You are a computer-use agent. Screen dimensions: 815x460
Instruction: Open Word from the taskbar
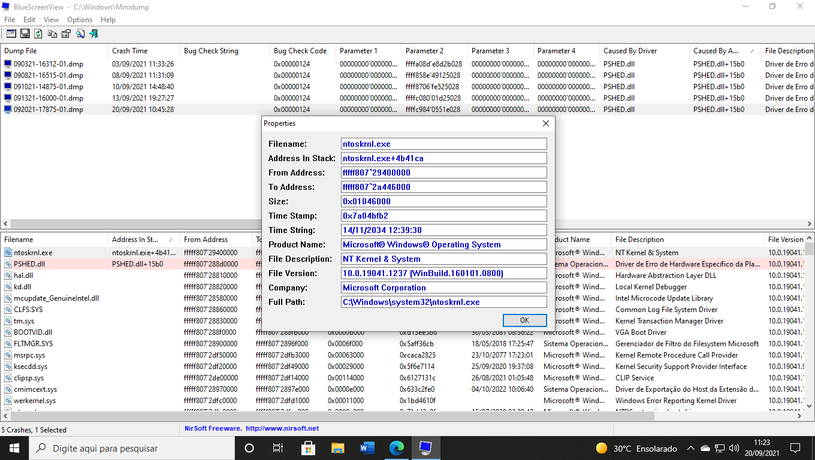367,448
